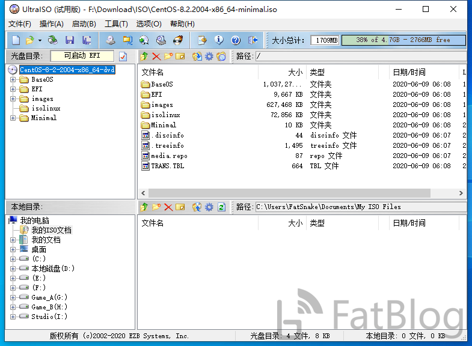Viewport: 472px width, 346px height.
Task: Open gear settings icon in local pane
Action: [209, 207]
